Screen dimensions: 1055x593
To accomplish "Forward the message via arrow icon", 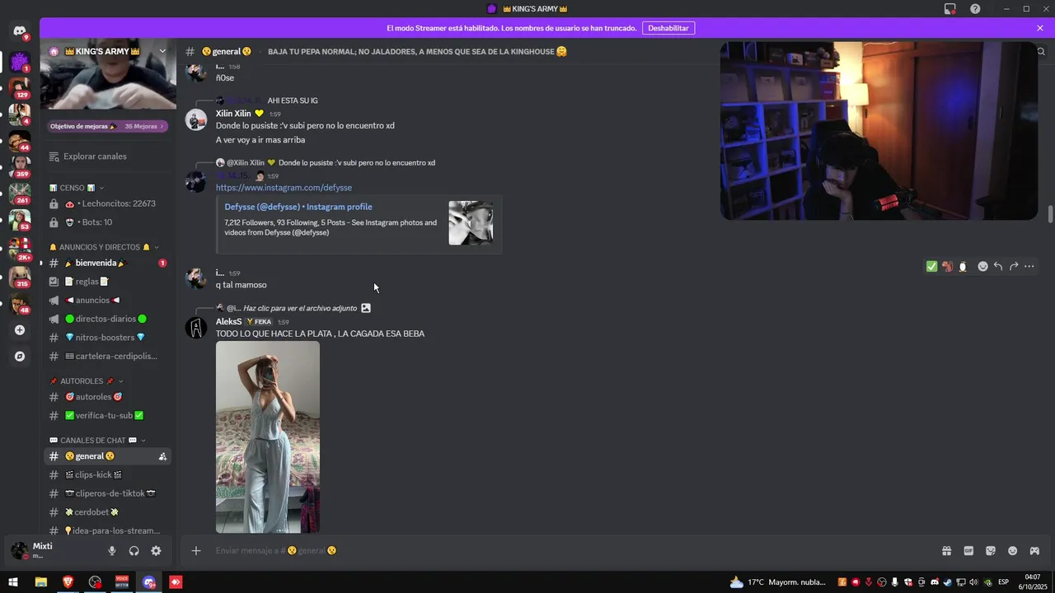I will 1014,266.
